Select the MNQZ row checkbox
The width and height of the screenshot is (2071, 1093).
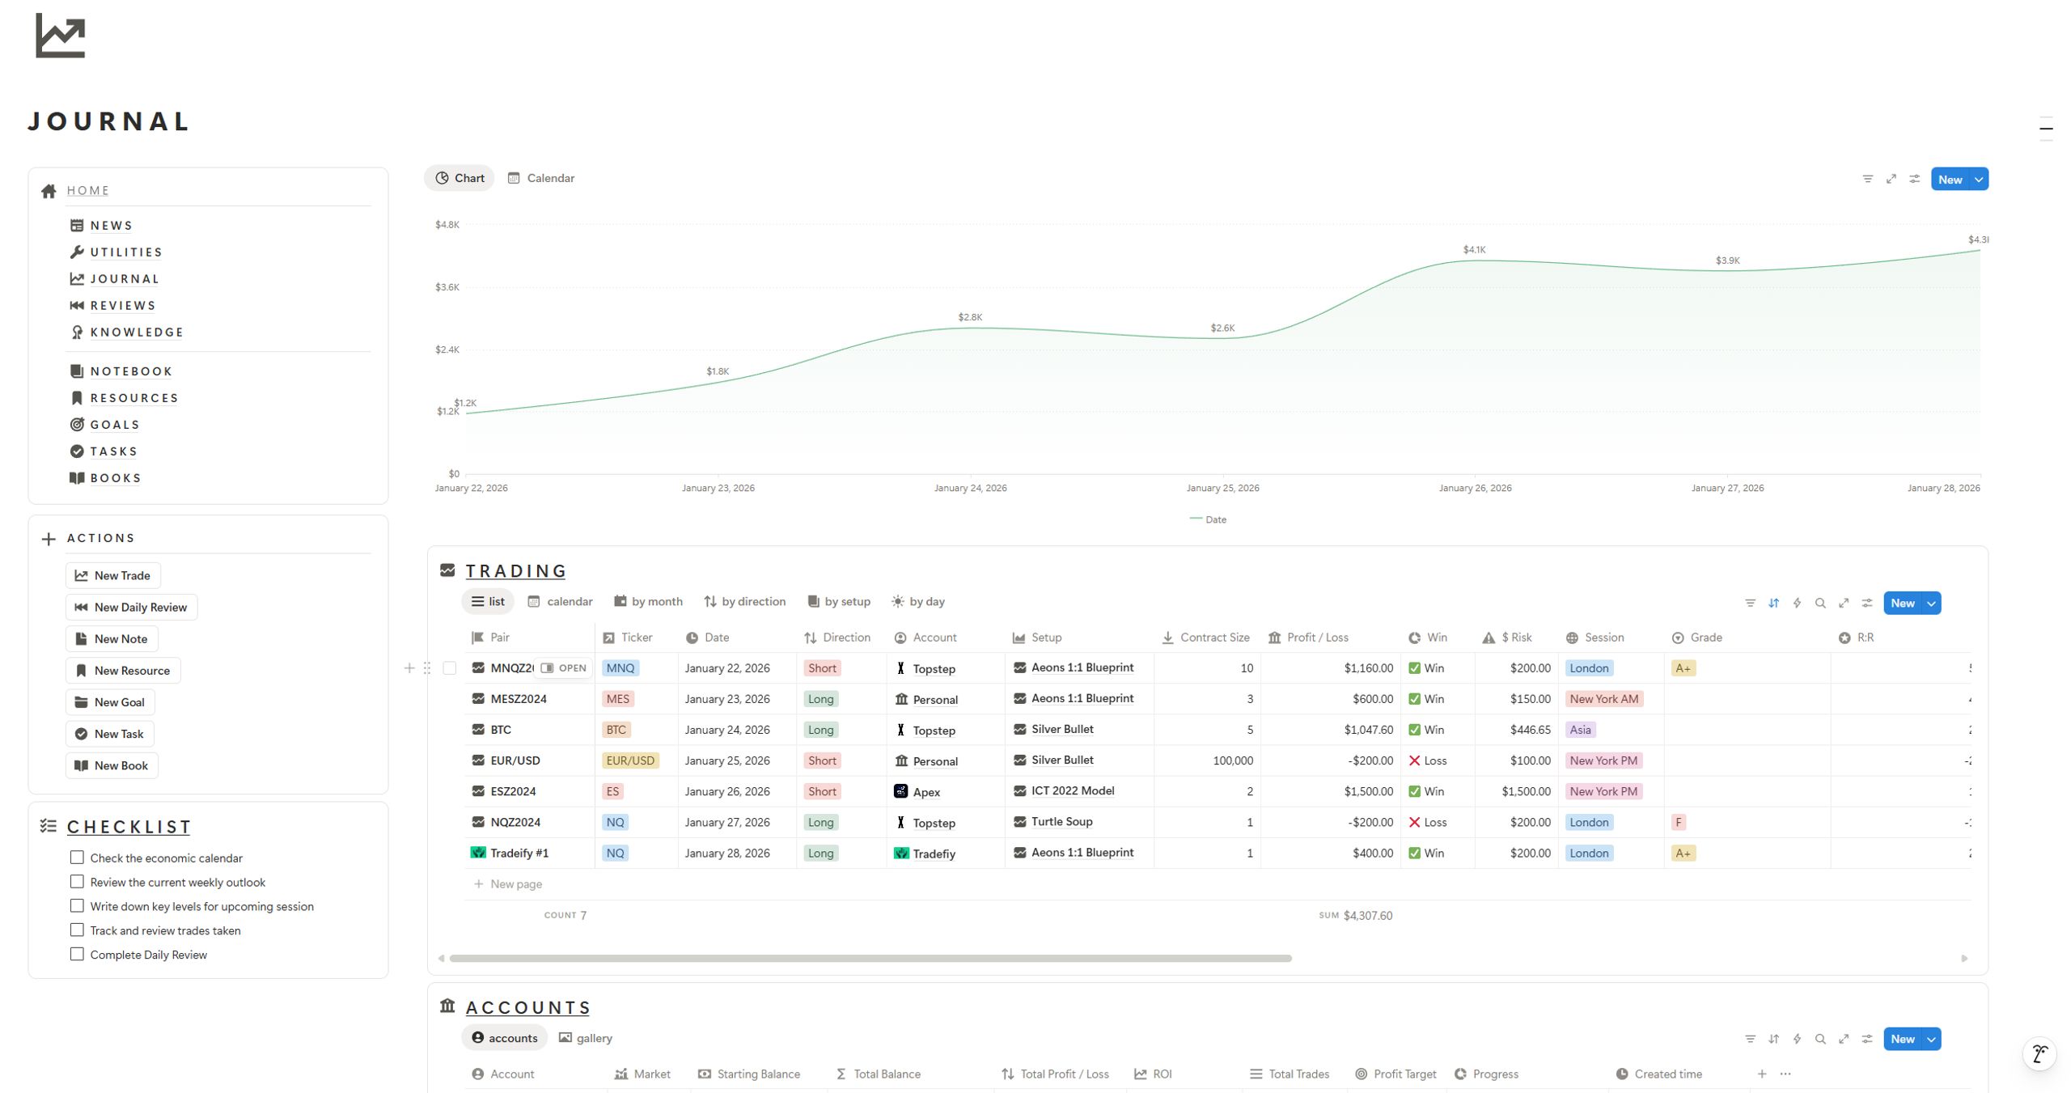(x=450, y=668)
